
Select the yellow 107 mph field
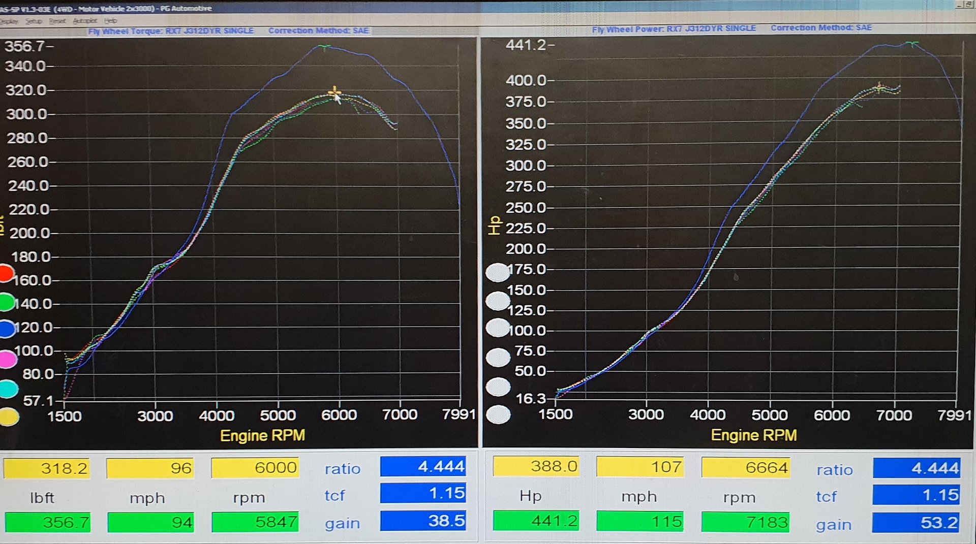click(640, 467)
